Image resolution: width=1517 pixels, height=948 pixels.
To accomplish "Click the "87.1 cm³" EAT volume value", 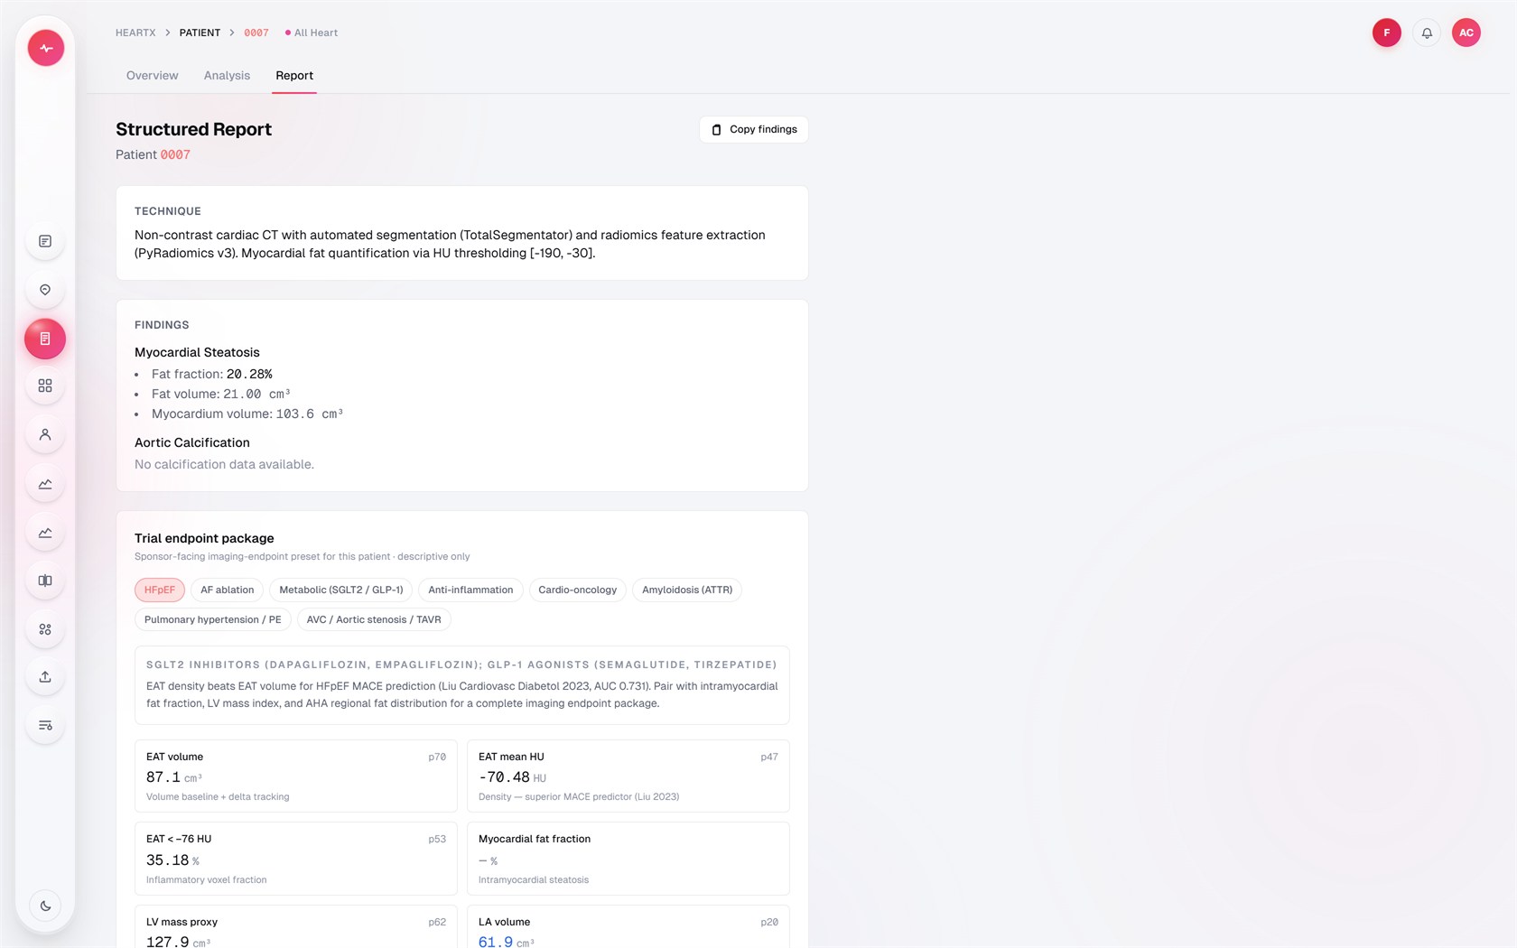I will click(174, 777).
